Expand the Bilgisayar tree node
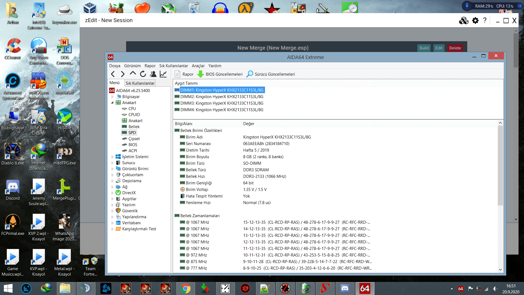This screenshot has width=524, height=295. pyautogui.click(x=112, y=97)
